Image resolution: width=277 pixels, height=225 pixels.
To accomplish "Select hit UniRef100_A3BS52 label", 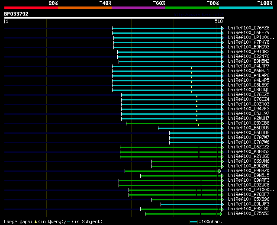I will click(x=248, y=152).
